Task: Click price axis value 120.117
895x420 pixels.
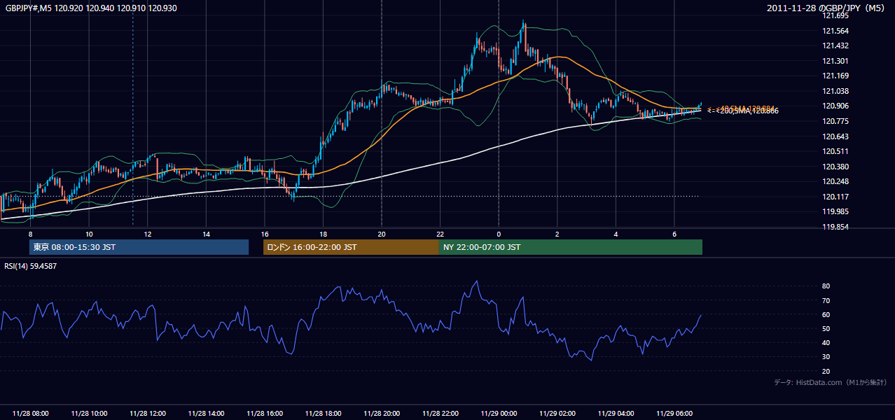Action: tap(835, 197)
